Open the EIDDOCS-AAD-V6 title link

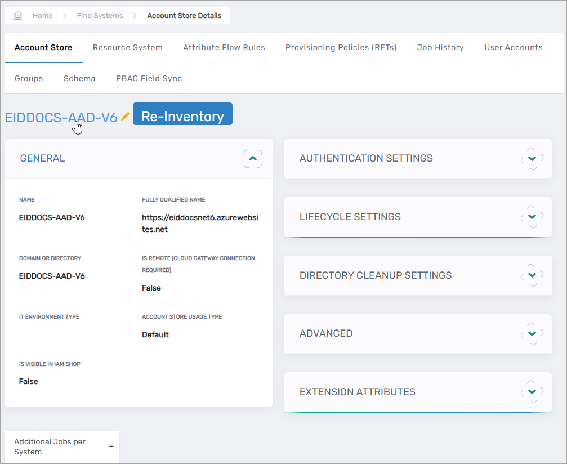pos(61,117)
